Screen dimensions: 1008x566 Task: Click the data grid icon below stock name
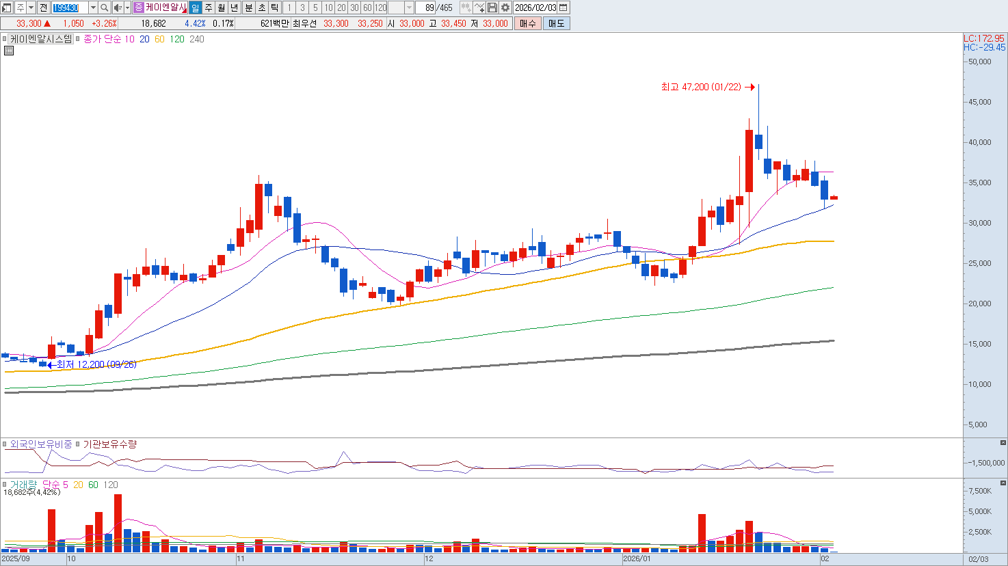(9, 51)
